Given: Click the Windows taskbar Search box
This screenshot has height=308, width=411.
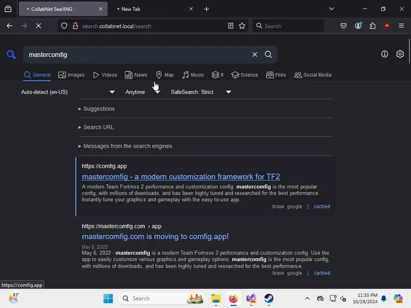Looking at the screenshot, I should (x=163, y=298).
